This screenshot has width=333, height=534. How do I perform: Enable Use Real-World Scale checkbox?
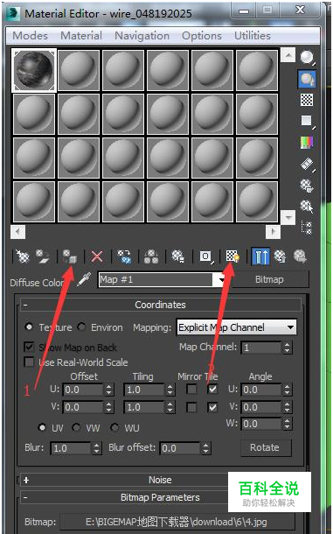pos(29,362)
